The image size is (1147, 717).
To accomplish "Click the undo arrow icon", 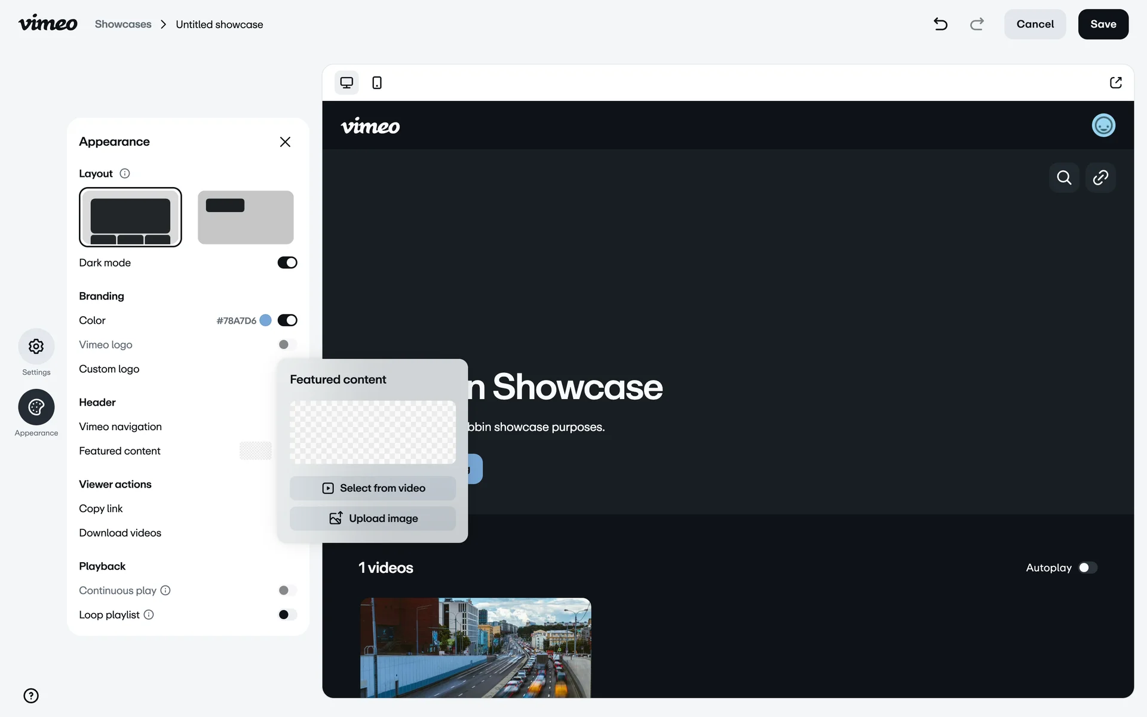I will click(940, 24).
